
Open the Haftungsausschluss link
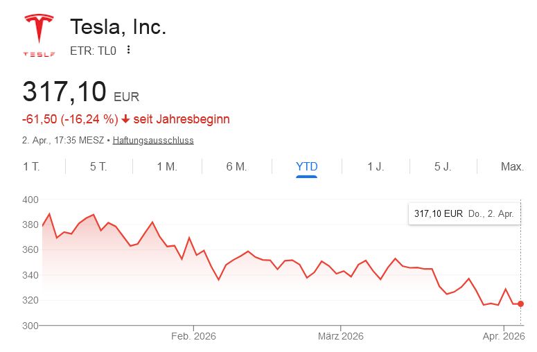click(153, 140)
